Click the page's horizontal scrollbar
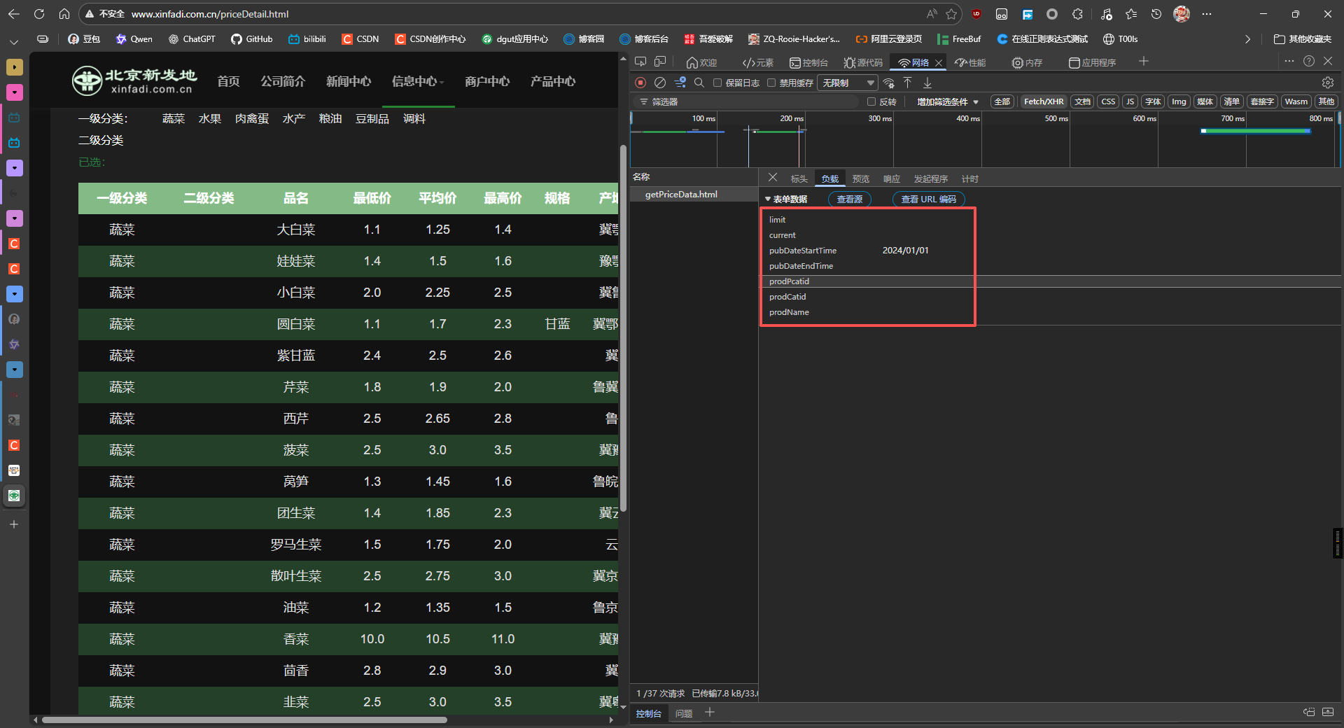The width and height of the screenshot is (1344, 728). [x=245, y=720]
